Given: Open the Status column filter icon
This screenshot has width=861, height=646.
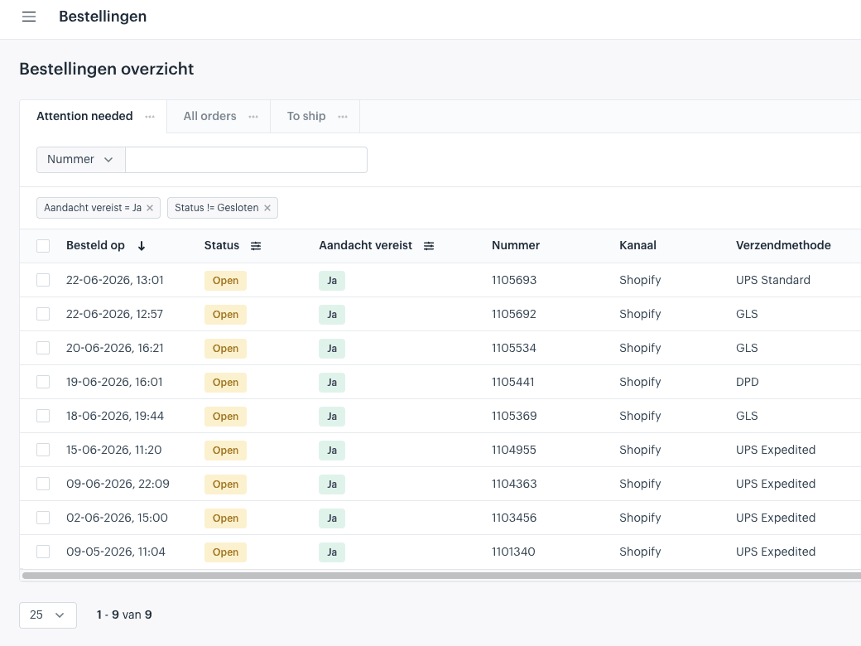Looking at the screenshot, I should click(x=256, y=246).
